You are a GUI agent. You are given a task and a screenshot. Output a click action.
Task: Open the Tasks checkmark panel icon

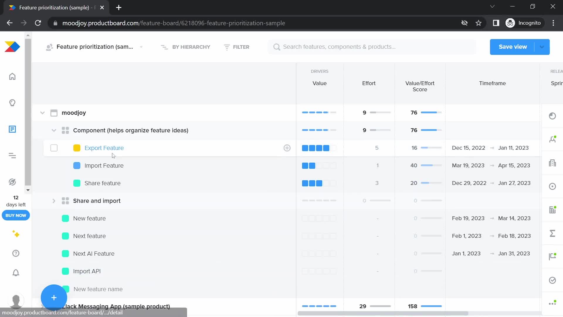pyautogui.click(x=552, y=280)
